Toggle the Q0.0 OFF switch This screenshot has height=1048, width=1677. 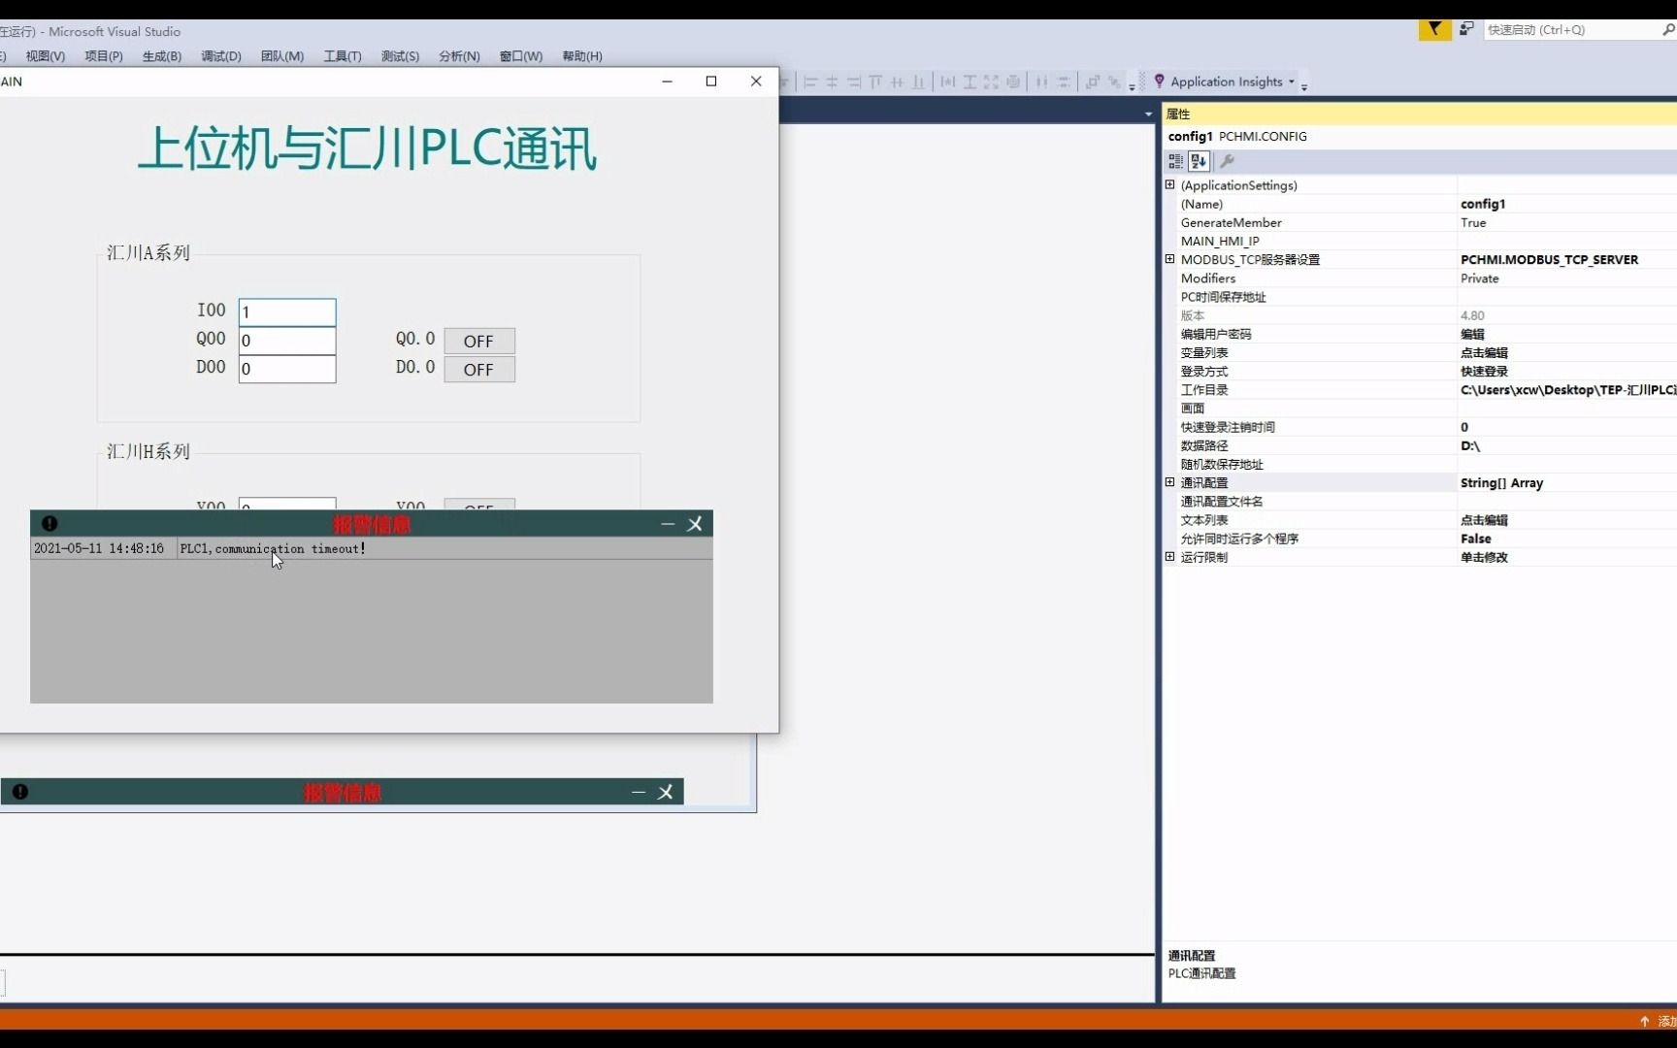tap(479, 341)
